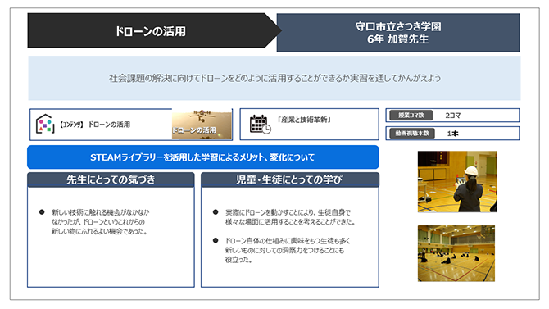549x309 pixels.
Task: Click the STEAM library house icon
Action: click(45, 124)
